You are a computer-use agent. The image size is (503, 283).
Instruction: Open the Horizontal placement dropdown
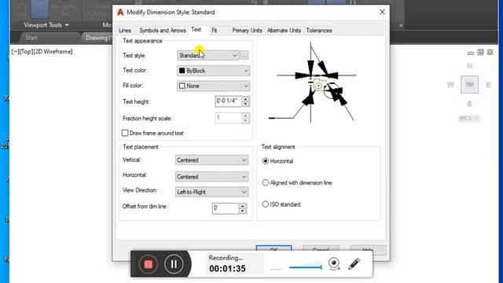click(211, 177)
